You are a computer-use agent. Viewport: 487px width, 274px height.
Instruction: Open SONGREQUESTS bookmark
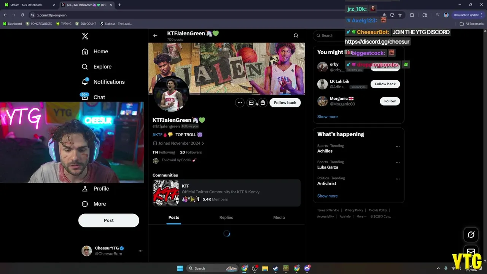click(x=39, y=24)
